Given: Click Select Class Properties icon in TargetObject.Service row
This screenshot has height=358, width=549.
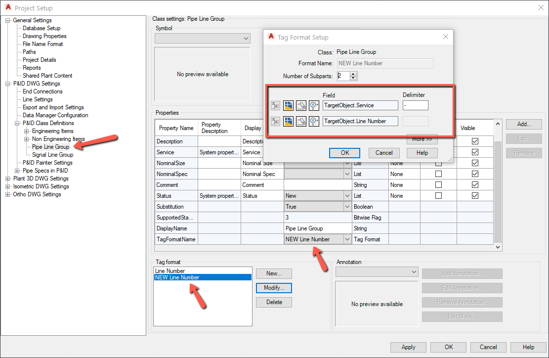Looking at the screenshot, I should pyautogui.click(x=276, y=105).
